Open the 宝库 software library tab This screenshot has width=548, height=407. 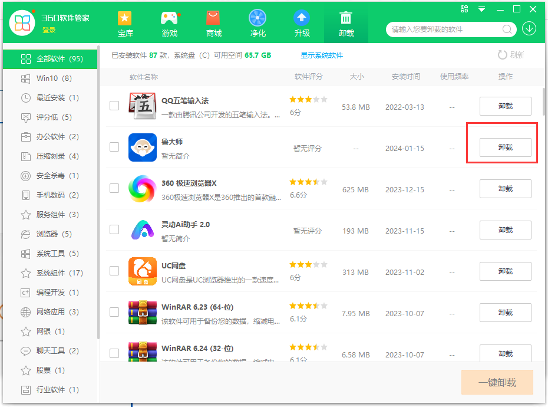coord(125,24)
